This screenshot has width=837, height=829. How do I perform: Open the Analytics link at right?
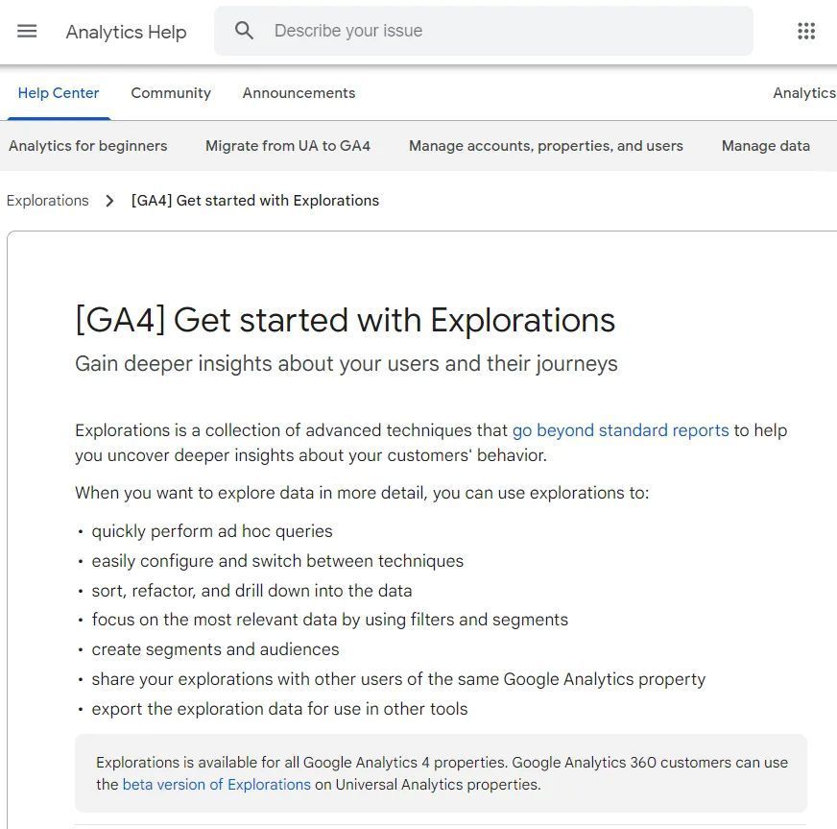804,93
